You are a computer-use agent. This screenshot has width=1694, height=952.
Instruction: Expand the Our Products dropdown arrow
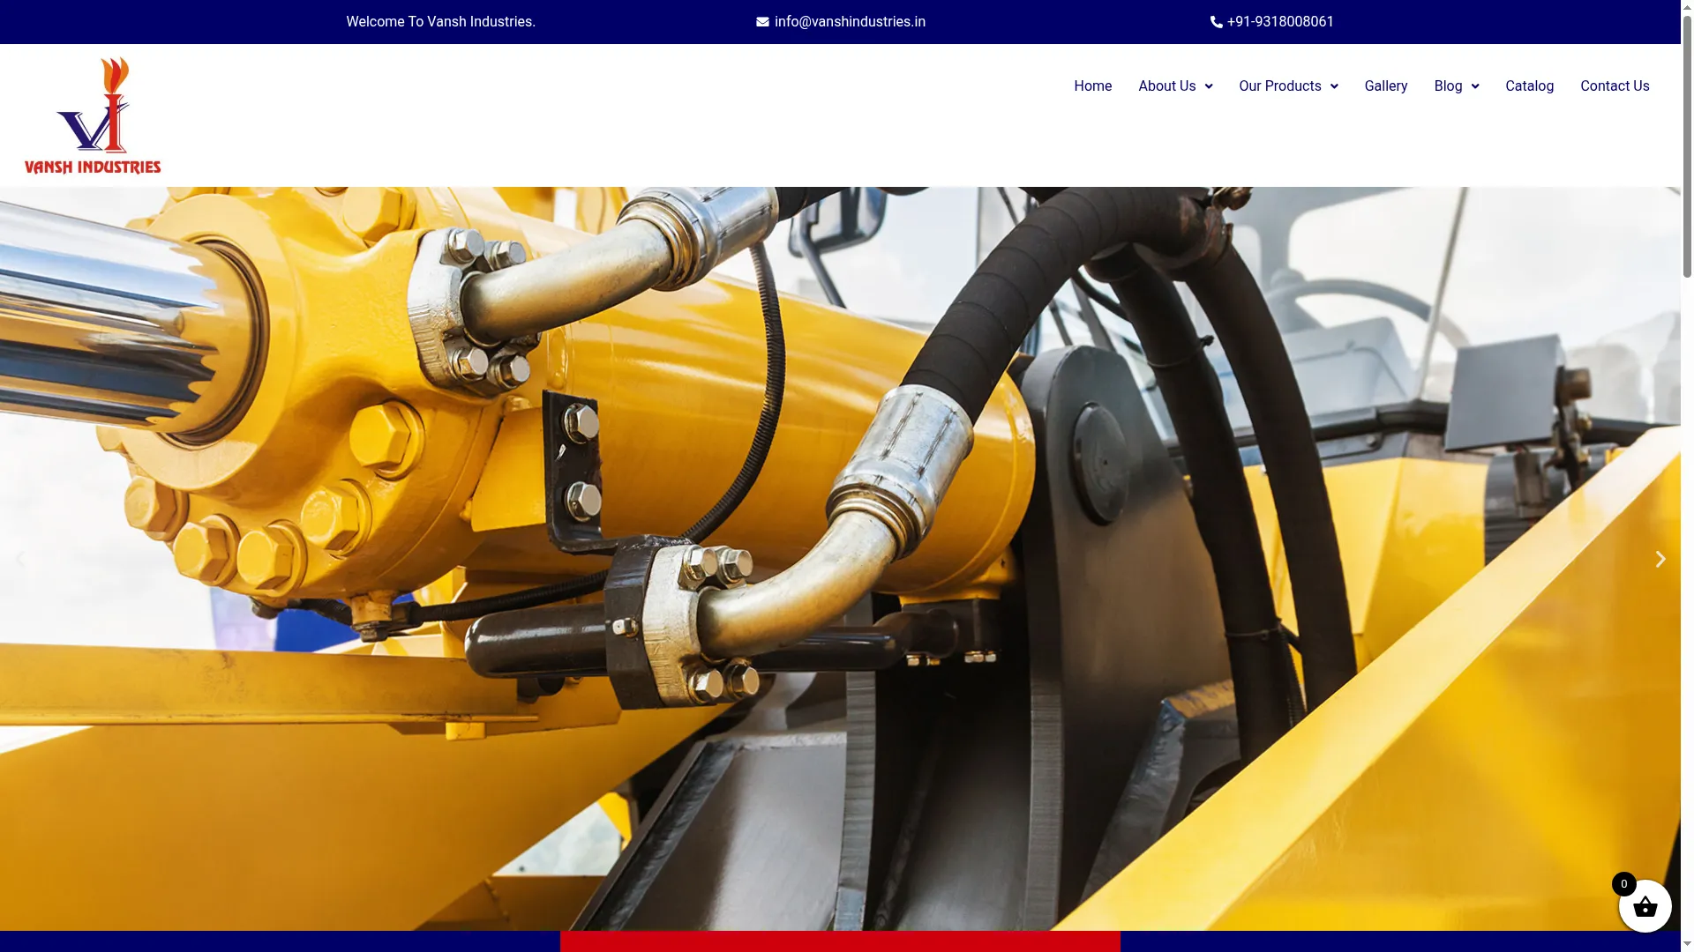point(1334,86)
